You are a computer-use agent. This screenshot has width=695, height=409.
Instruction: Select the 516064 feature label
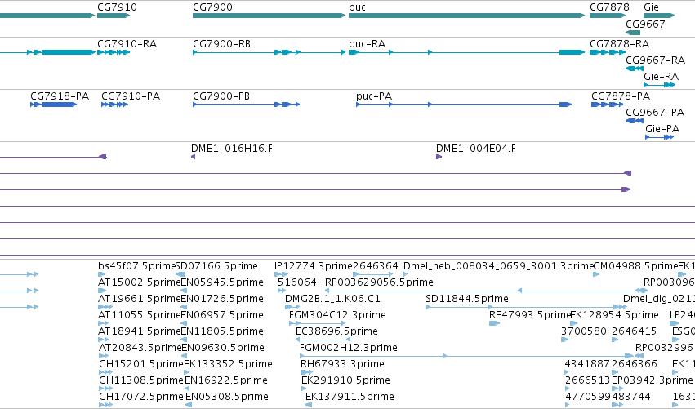pyautogui.click(x=297, y=282)
